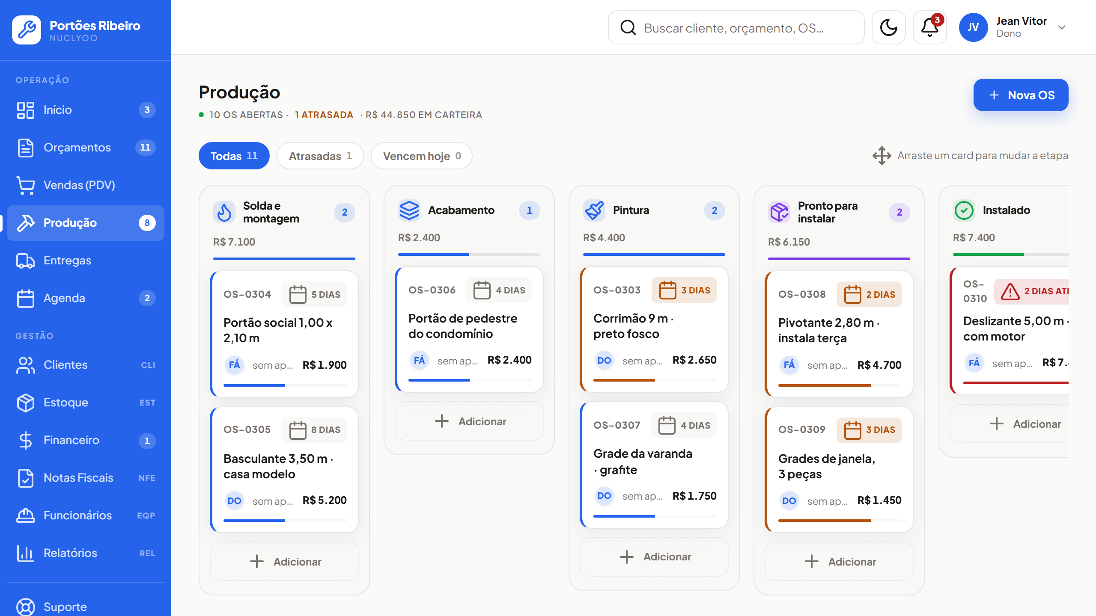The width and height of the screenshot is (1096, 616).
Task: Click the Suporte lifebuoy icon
Action: coord(25,607)
